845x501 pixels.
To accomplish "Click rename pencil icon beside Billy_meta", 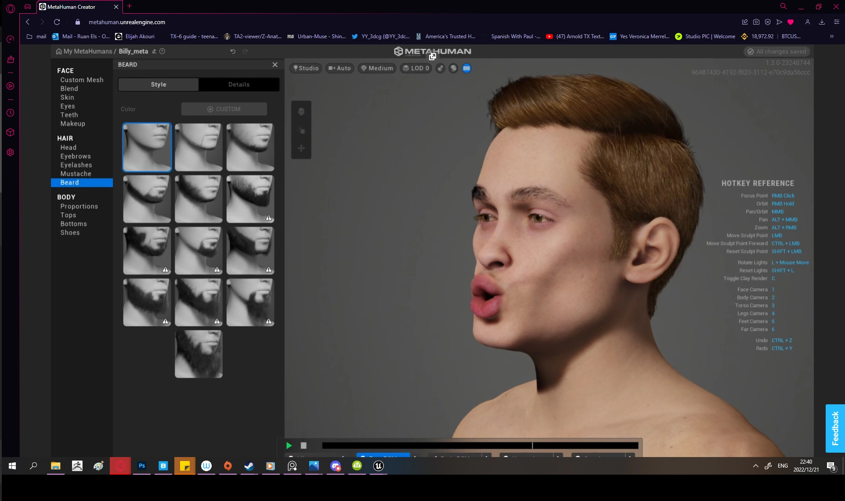I will pyautogui.click(x=154, y=51).
